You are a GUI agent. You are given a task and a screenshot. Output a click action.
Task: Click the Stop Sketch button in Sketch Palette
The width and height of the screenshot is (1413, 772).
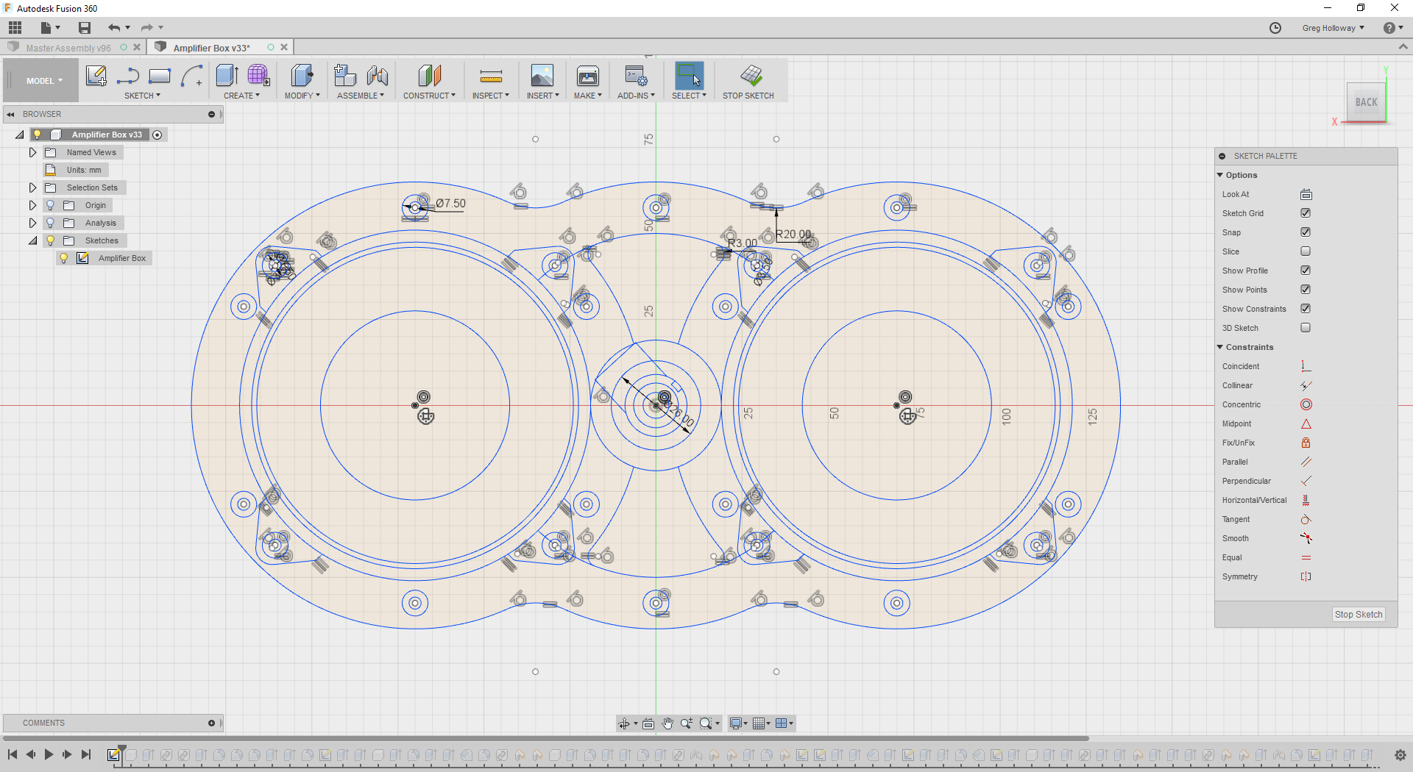[x=1358, y=614]
